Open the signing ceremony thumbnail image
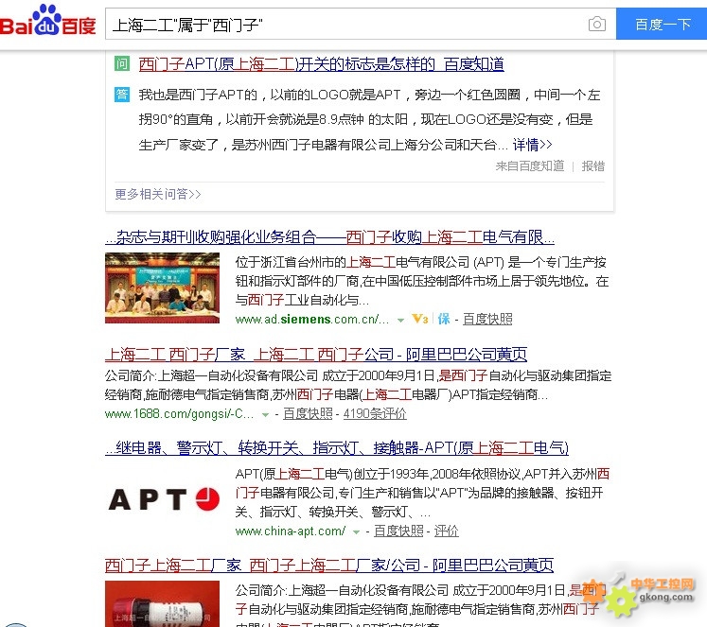This screenshot has width=707, height=627. point(163,287)
